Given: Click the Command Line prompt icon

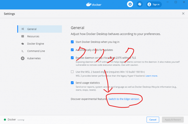Looking at the screenshot, I should (x=23, y=51).
